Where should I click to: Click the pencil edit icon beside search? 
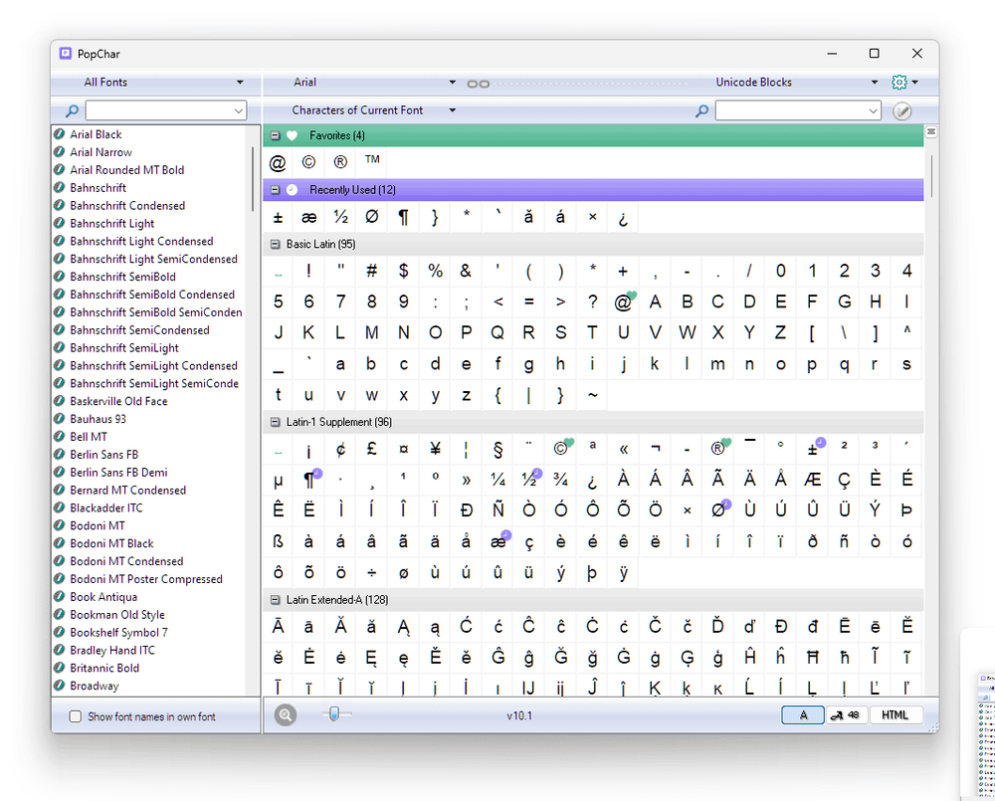point(901,111)
